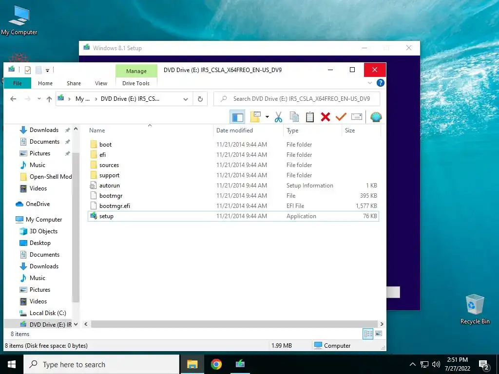This screenshot has height=374, width=499.
Task: Switch to the View ribbon tab
Action: (101, 83)
